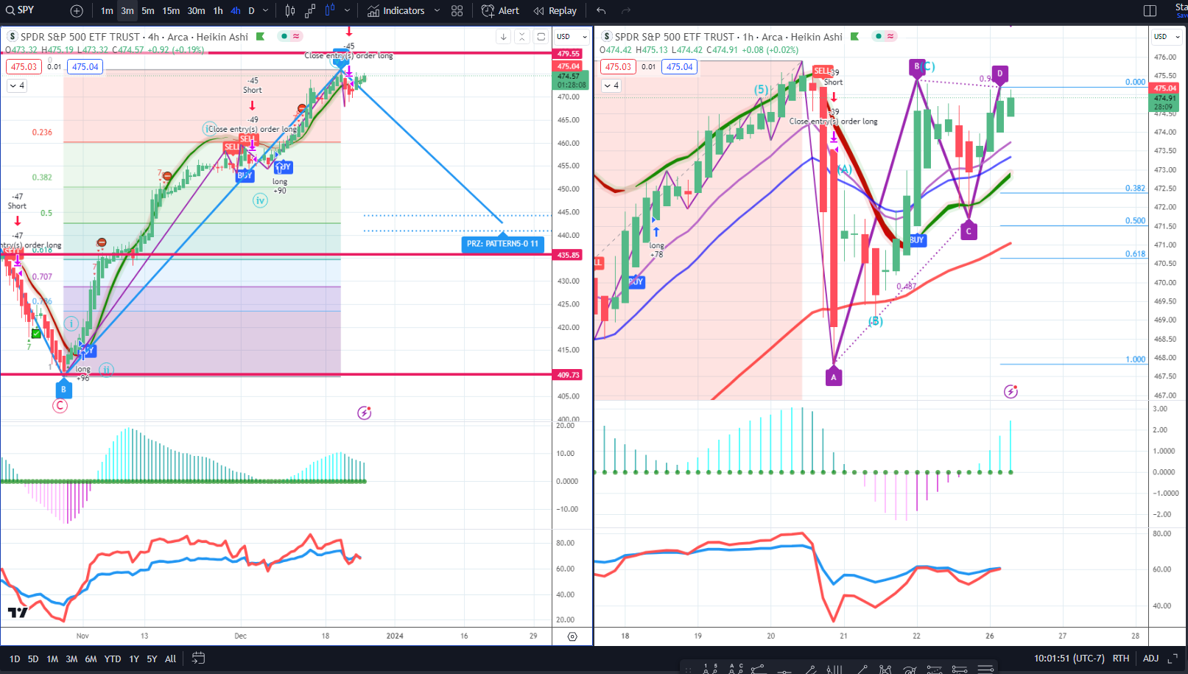Open the indicator templates grid icon
Viewport: 1188px width, 674px height.
(x=457, y=10)
